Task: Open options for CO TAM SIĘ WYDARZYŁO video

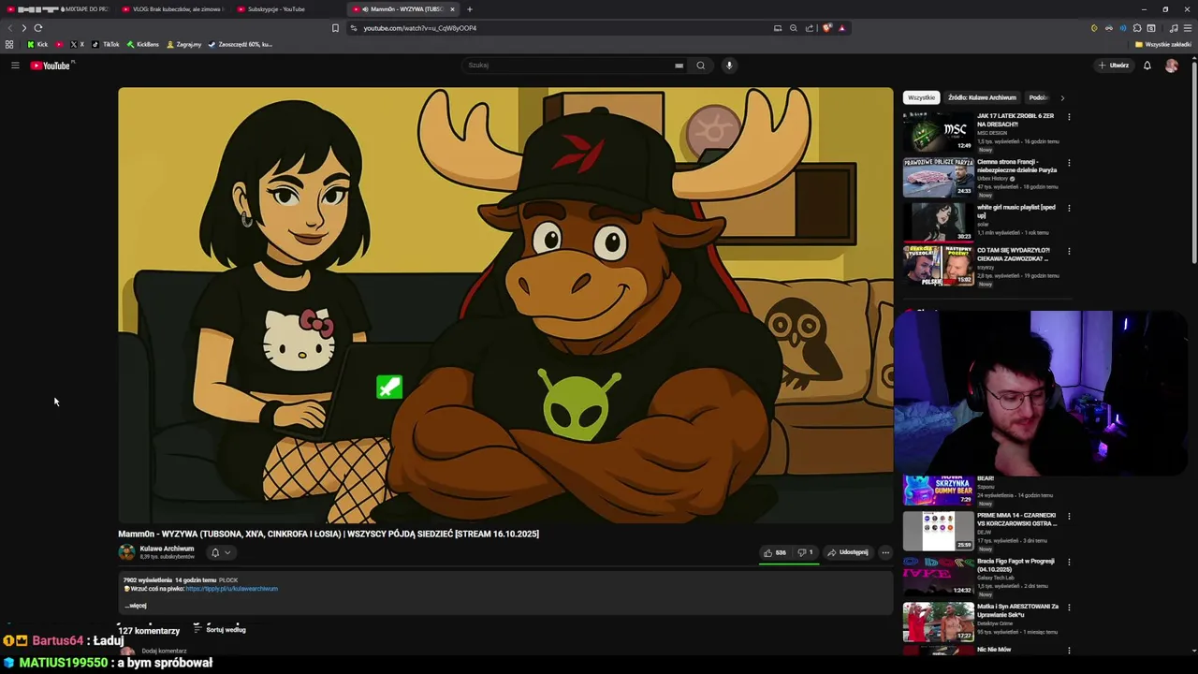Action: [1069, 251]
